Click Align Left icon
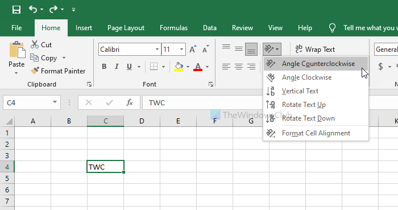398x210 pixels. [226, 67]
